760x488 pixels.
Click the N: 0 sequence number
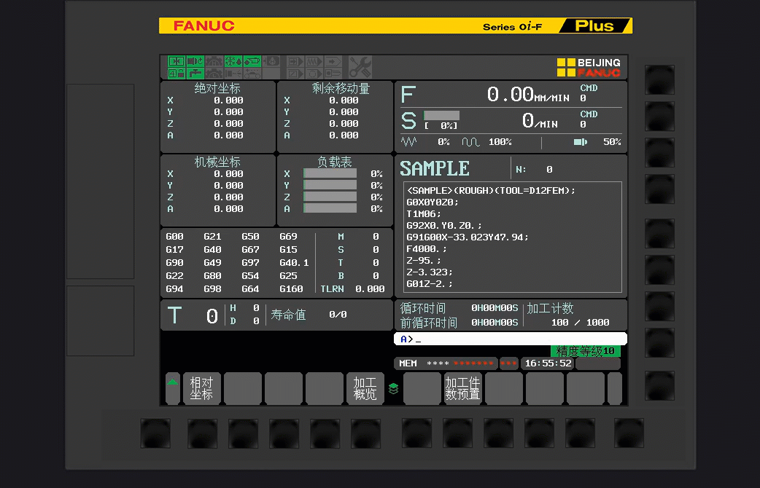pos(534,170)
